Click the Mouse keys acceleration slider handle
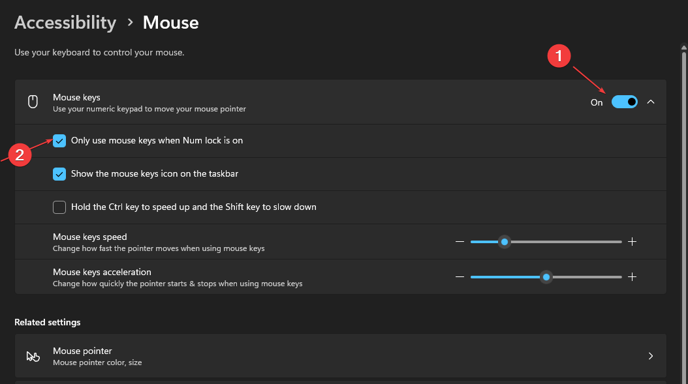Viewport: 688px width, 384px height. tap(547, 277)
